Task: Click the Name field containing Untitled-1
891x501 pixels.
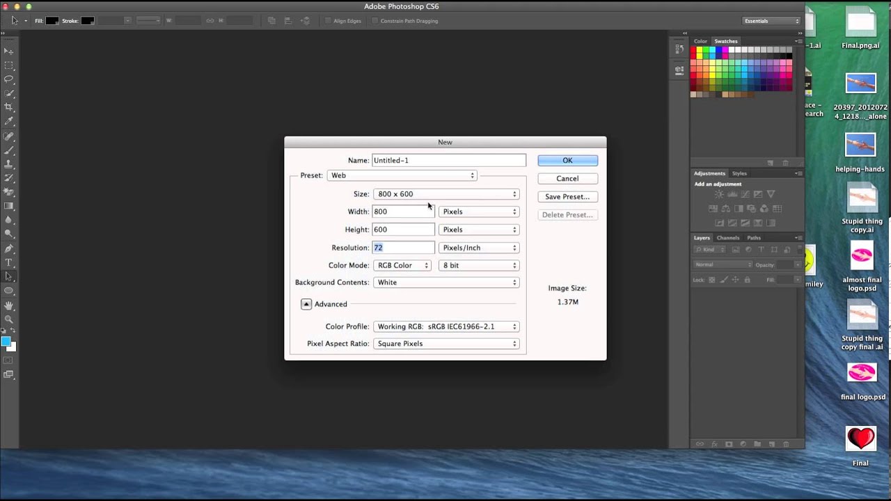Action: (x=449, y=161)
